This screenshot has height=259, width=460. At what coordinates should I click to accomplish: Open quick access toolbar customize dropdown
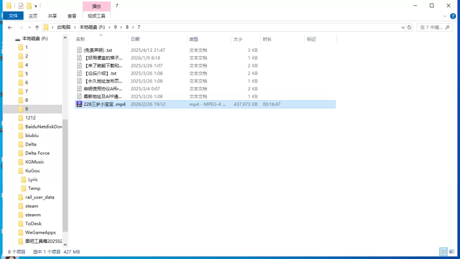click(x=36, y=6)
